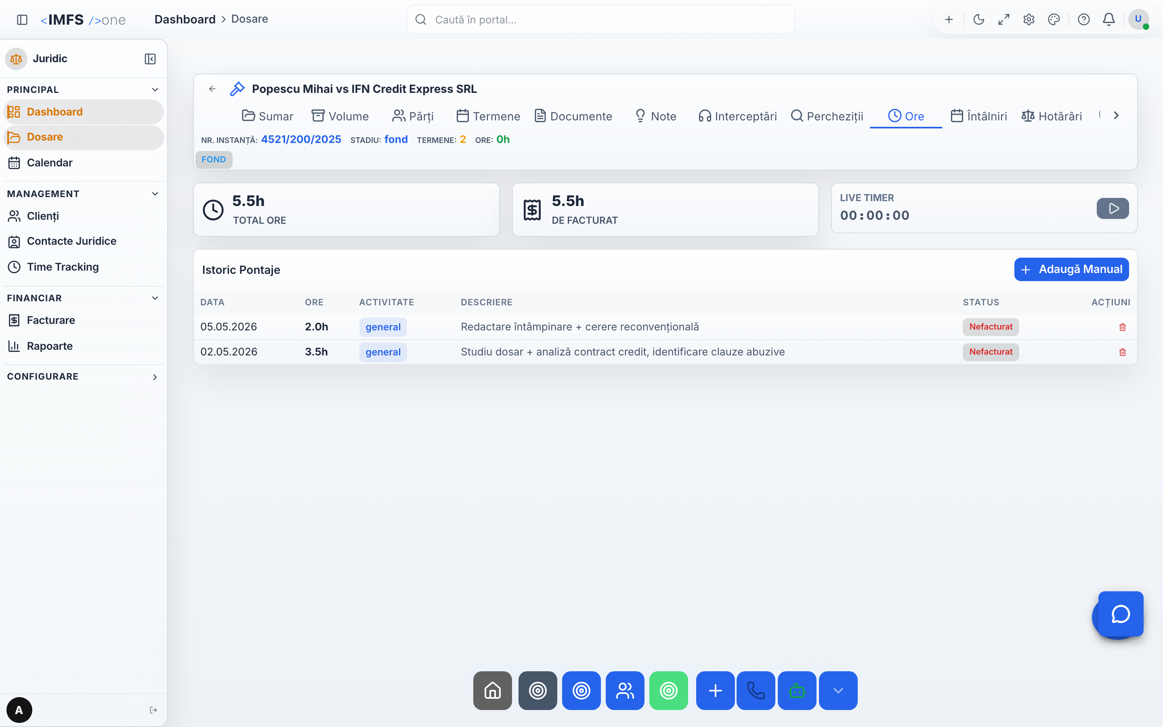Open Contacte Juridice in the sidebar
Screen dimensions: 1163x727
click(x=84, y=241)
